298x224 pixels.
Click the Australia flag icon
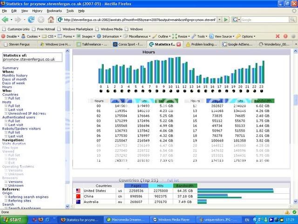[79, 203]
